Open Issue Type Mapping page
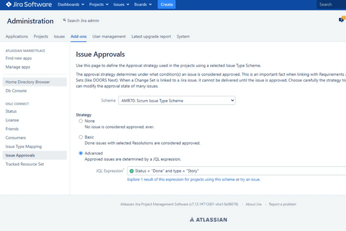Screen dimensions: 346x231 [24, 147]
